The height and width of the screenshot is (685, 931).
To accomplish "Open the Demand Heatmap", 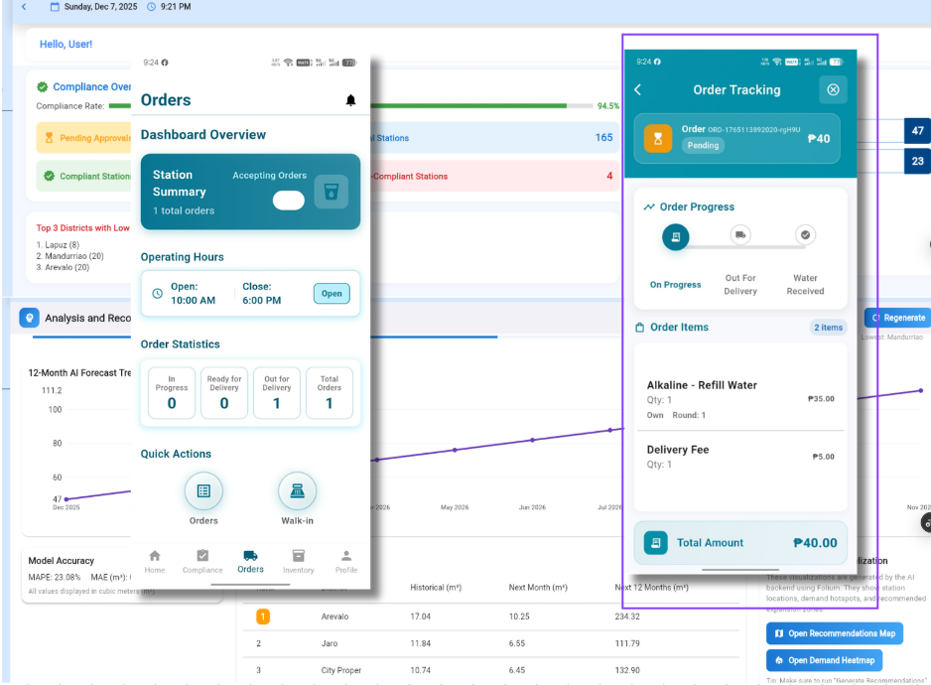I will coord(824,659).
